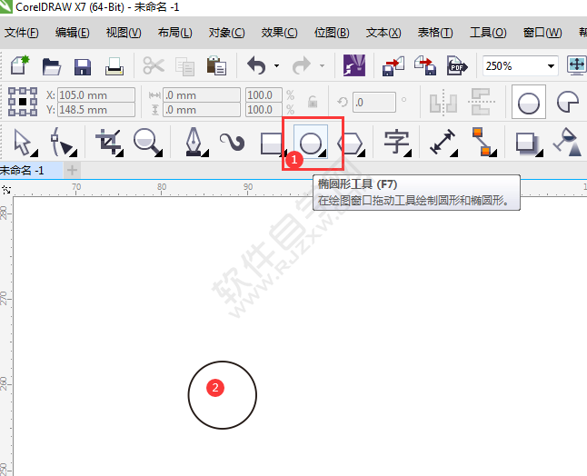Viewport: 587px width, 476px height.
Task: Select the Drop Shadow tool
Action: coord(529,144)
